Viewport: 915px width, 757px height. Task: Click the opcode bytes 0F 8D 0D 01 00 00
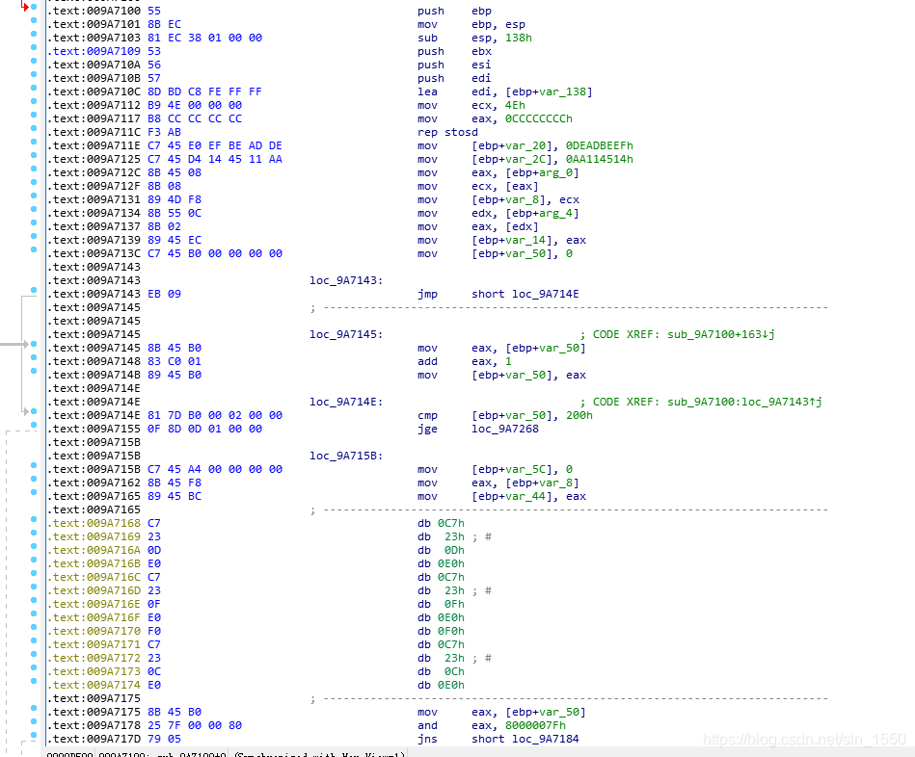[x=204, y=429]
